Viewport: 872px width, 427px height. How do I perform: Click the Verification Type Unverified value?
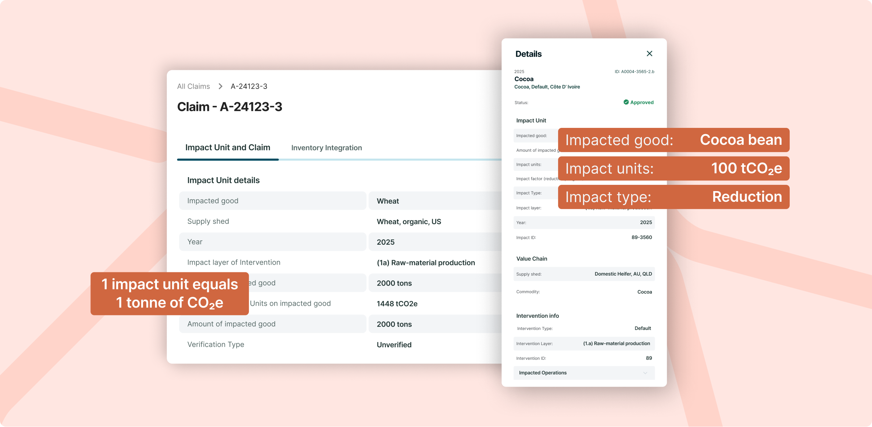click(x=394, y=345)
